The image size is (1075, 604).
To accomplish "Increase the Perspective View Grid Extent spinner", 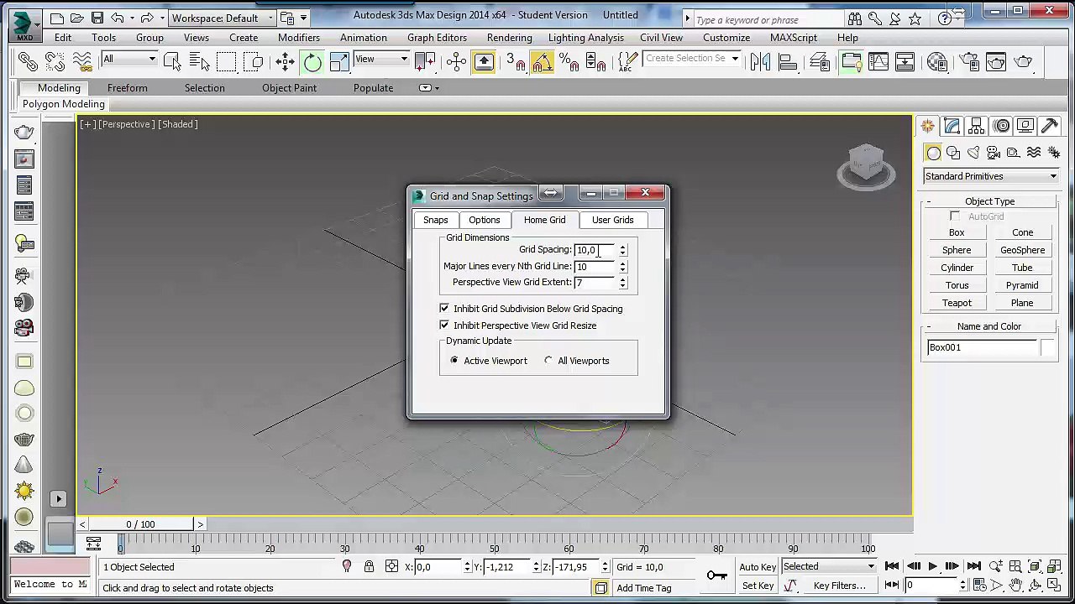I will click(x=622, y=279).
